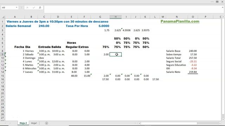Switch to the Hoja 2 sheet tab
This screenshot has height=126, width=225.
tap(23, 123)
